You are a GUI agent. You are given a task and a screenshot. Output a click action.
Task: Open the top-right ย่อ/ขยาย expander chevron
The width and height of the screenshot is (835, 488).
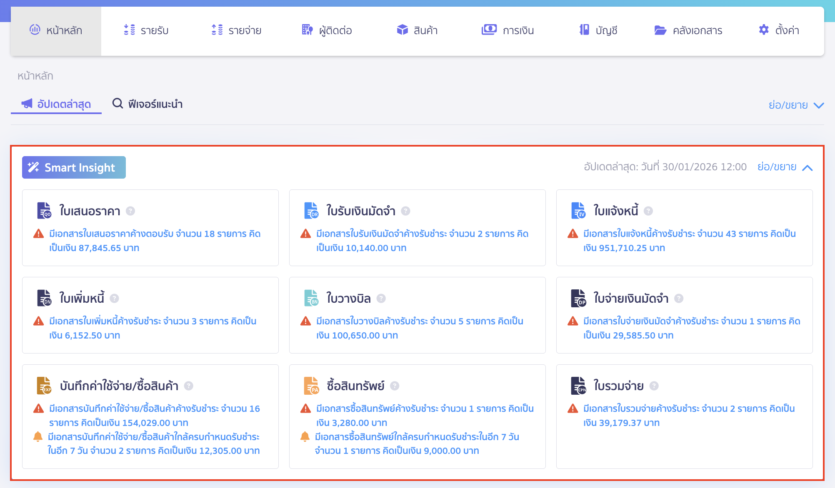click(x=819, y=105)
